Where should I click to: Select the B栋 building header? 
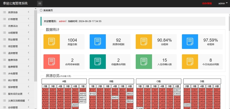click(x=111, y=81)
